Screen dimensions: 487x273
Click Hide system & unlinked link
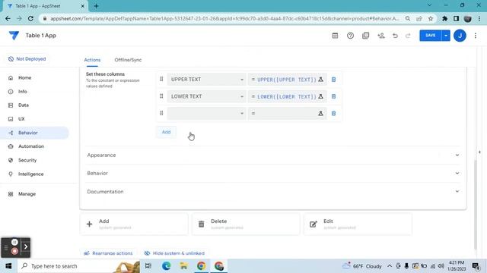[x=174, y=253]
